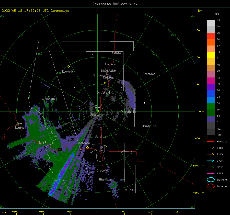Viewport: 230px width, 215px height.
Task: Select the yellow 54 dBZ color swatch
Action: click(211, 55)
